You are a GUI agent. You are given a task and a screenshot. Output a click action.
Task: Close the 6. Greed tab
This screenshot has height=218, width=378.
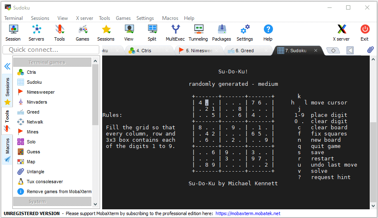[266, 50]
